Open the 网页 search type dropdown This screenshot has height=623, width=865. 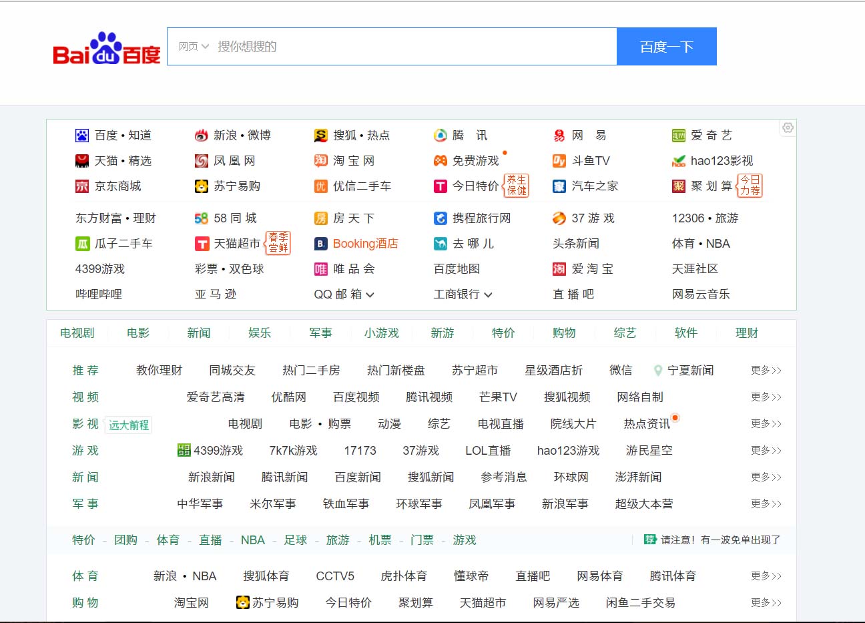pos(194,47)
